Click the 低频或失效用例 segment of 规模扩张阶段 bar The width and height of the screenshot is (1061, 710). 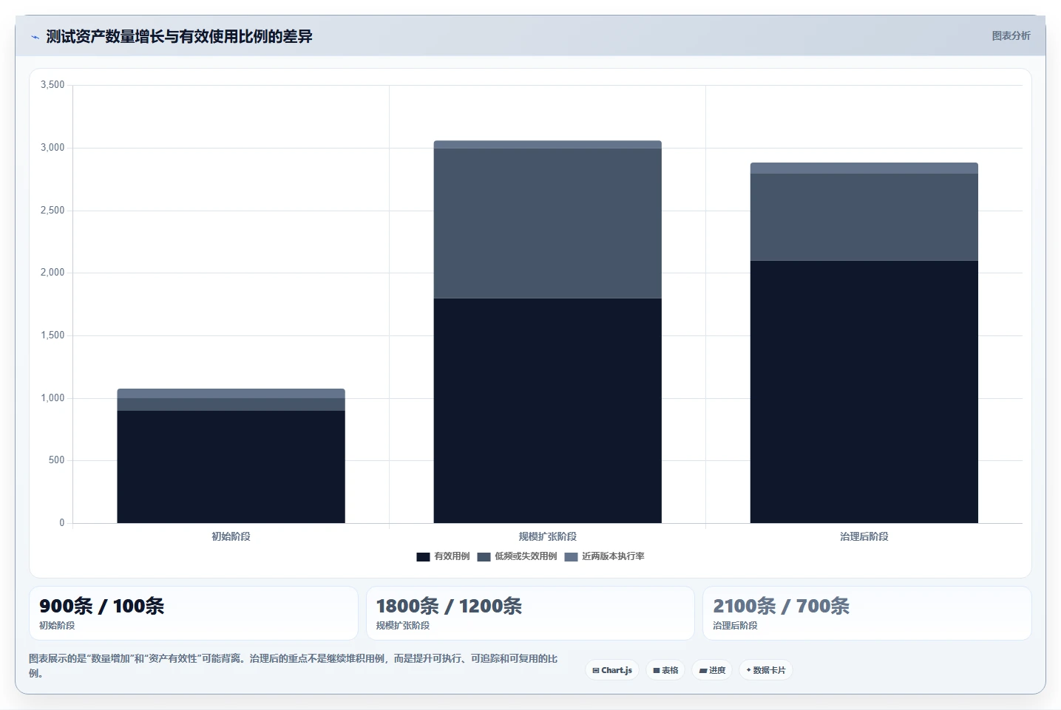coord(547,223)
